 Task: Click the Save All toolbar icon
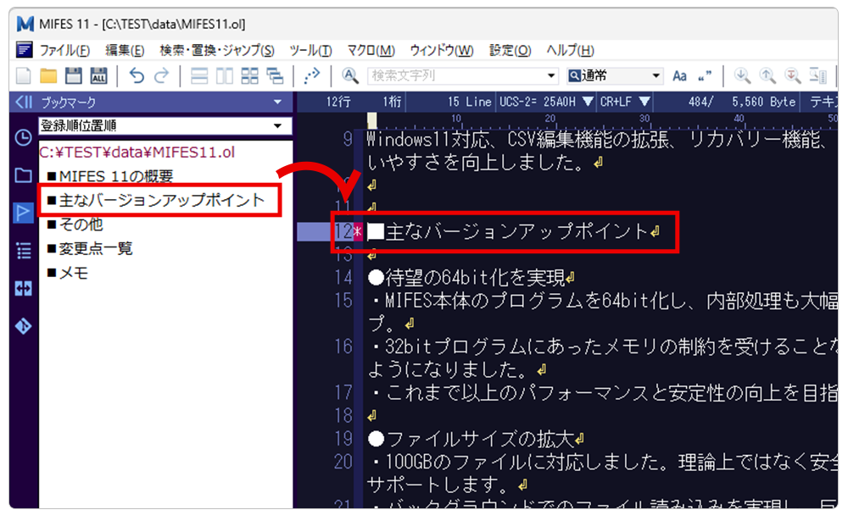98,76
